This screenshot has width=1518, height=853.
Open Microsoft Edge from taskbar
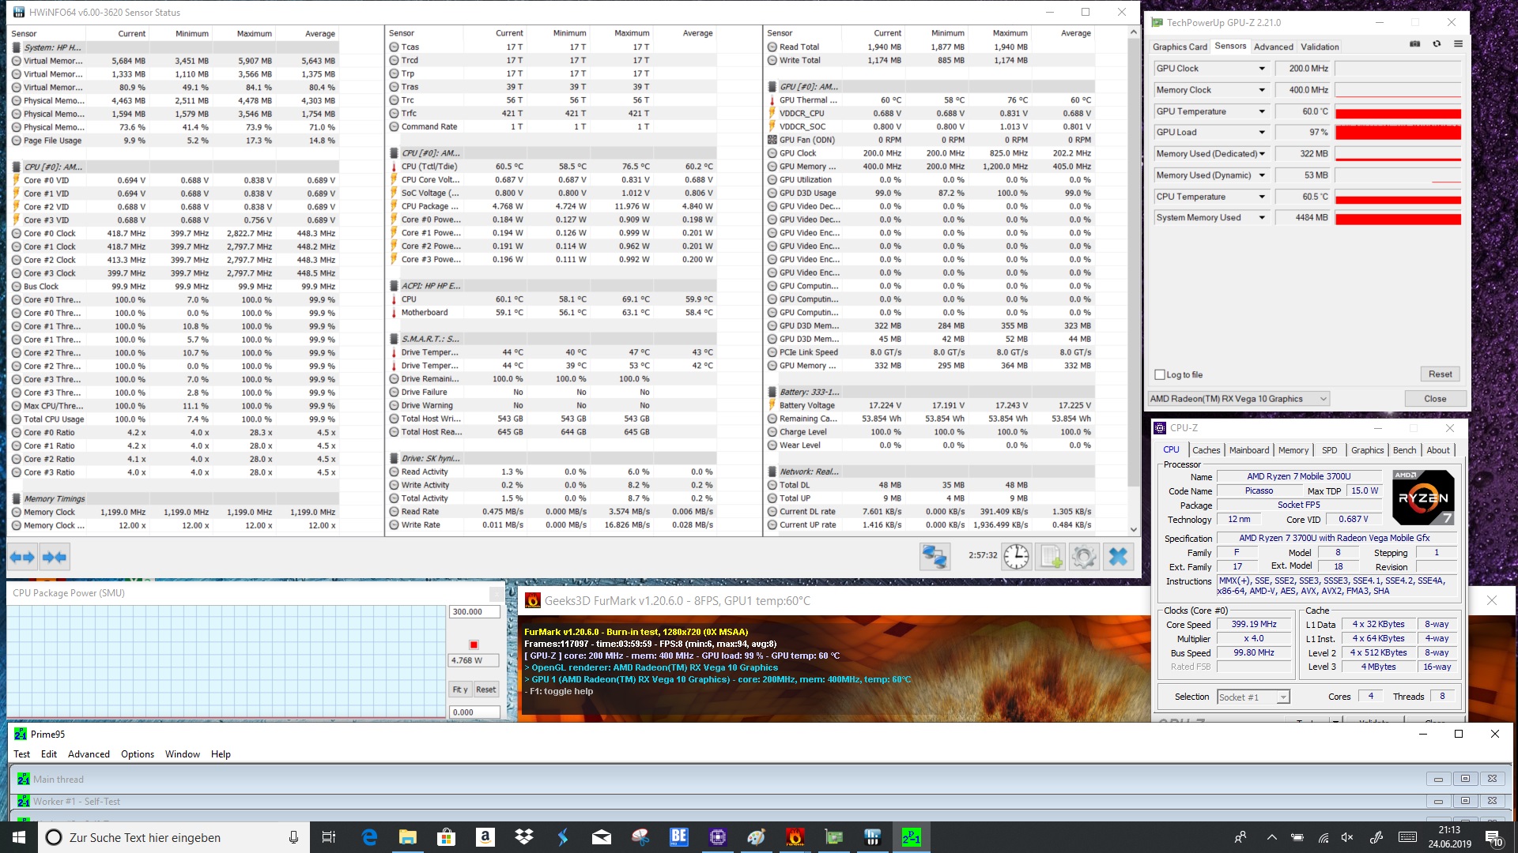pyautogui.click(x=369, y=837)
